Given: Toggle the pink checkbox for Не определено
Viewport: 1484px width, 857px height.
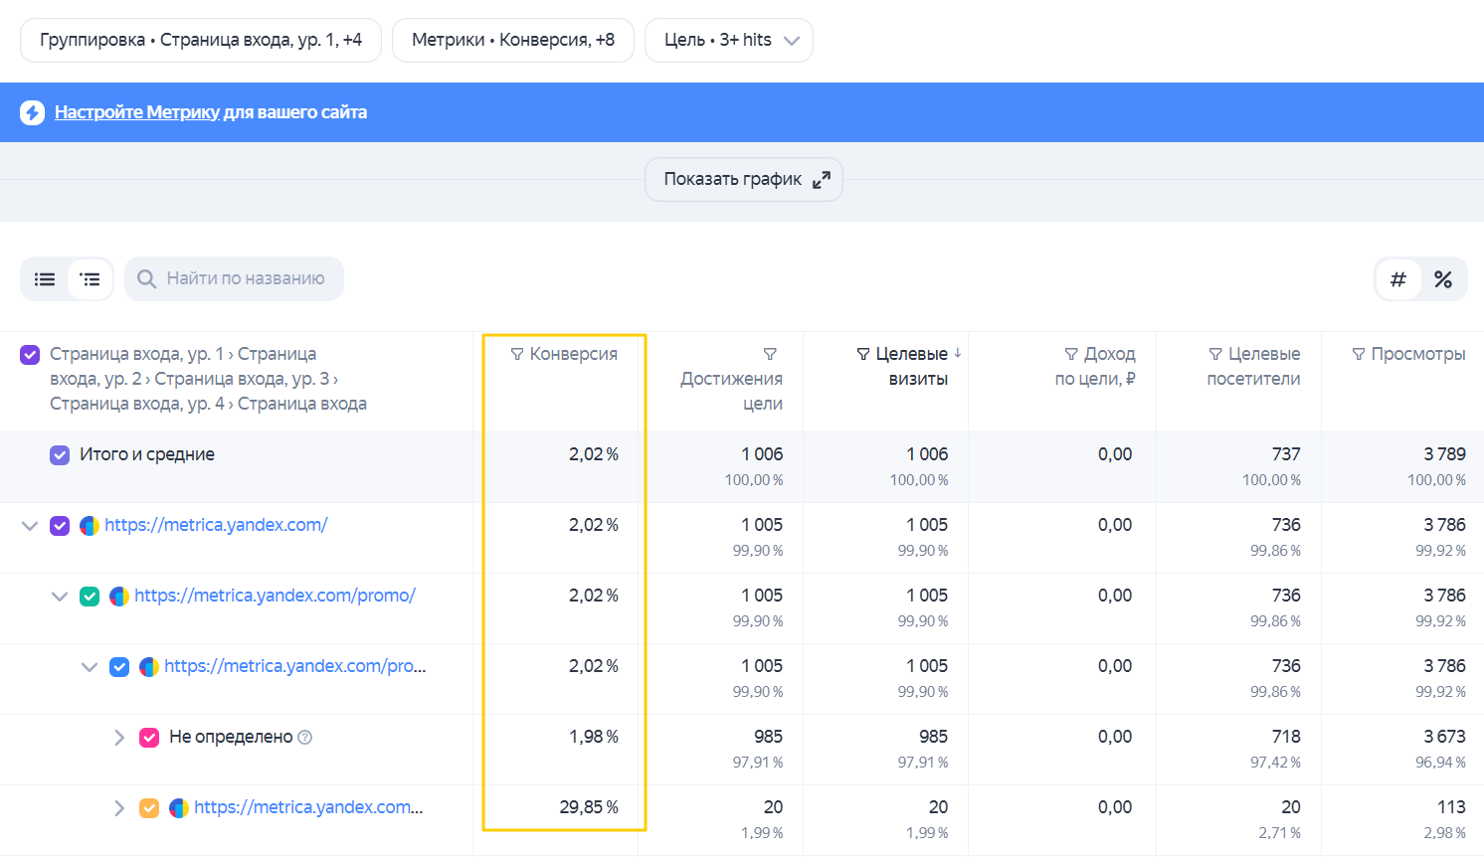Looking at the screenshot, I should coord(149,738).
